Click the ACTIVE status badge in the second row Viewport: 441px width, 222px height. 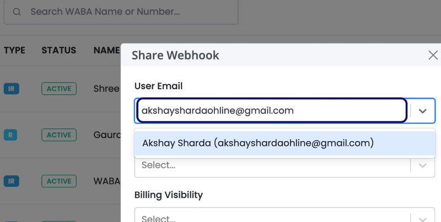coord(58,134)
